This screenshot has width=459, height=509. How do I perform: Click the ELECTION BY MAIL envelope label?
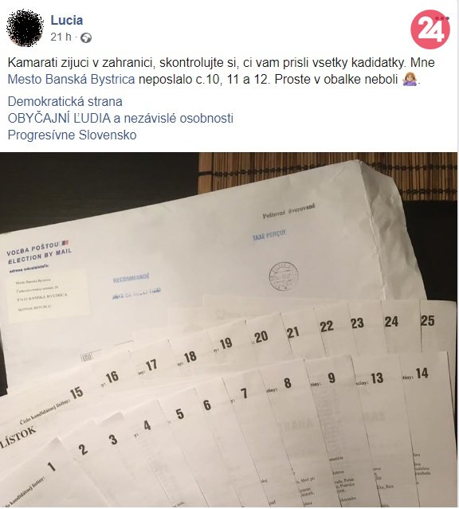(40, 255)
